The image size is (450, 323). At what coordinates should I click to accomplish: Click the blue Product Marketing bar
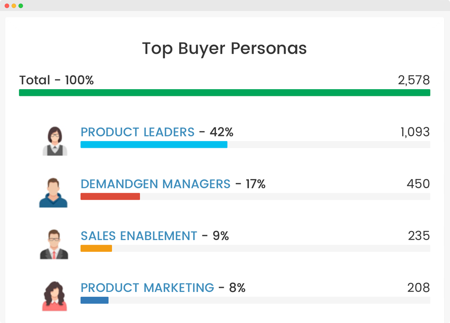(x=94, y=300)
